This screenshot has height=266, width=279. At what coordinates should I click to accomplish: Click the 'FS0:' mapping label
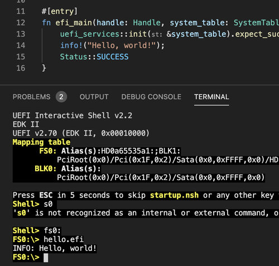click(48, 151)
